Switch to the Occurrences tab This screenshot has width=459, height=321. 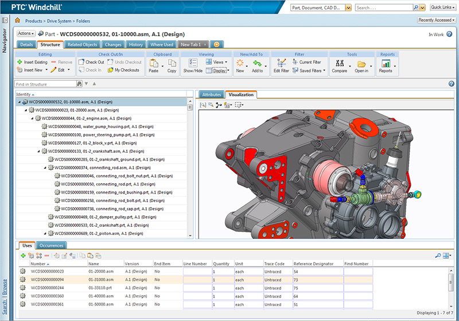coord(51,245)
